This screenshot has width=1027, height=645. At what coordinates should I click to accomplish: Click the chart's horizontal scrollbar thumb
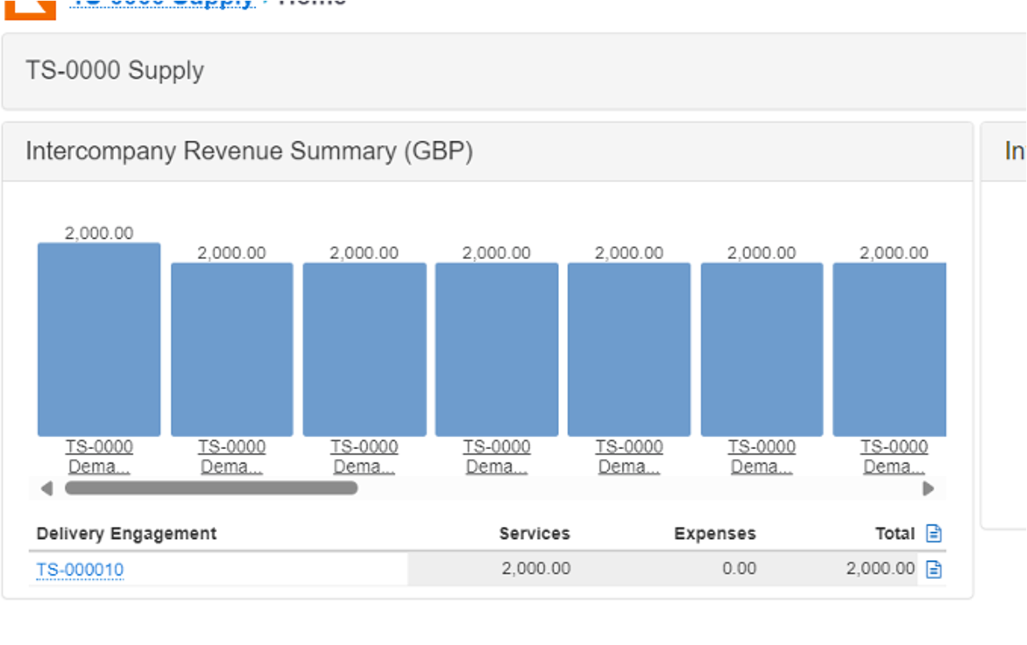point(211,489)
